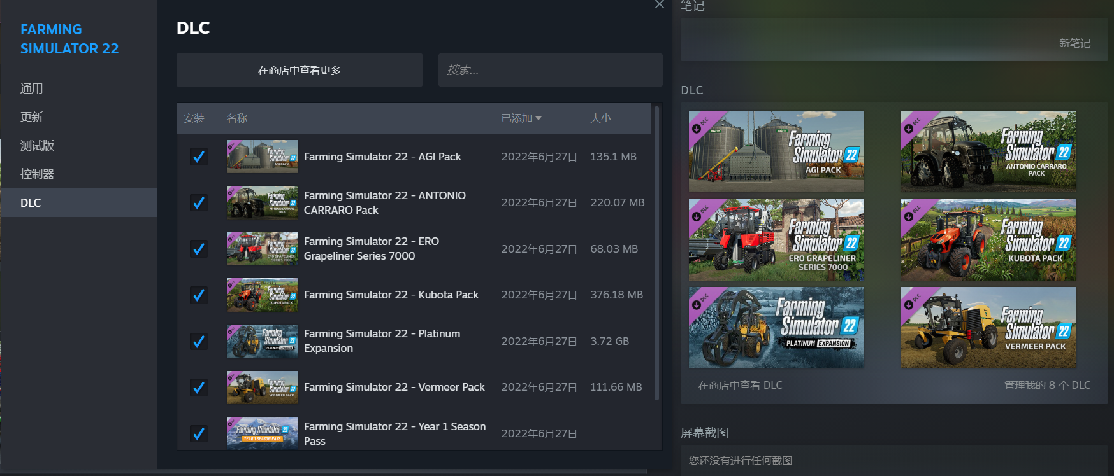Viewport: 1114px width, 476px height.
Task: Click download badge icon on Vermeer Pack card
Action: (x=909, y=305)
